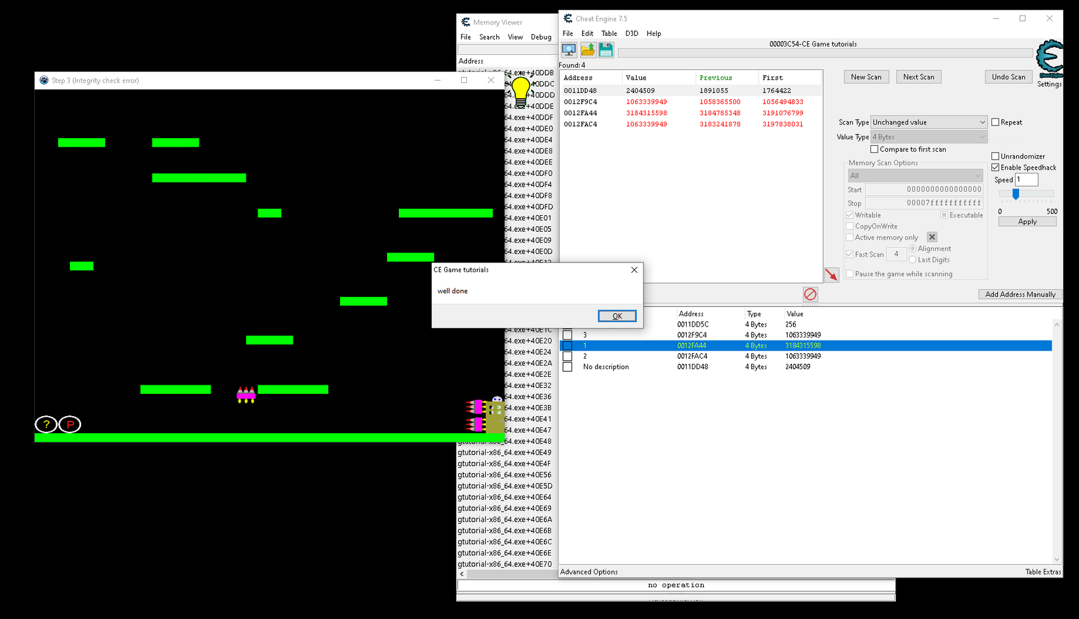Toggle the Unrandomizer checkbox

[x=995, y=156]
